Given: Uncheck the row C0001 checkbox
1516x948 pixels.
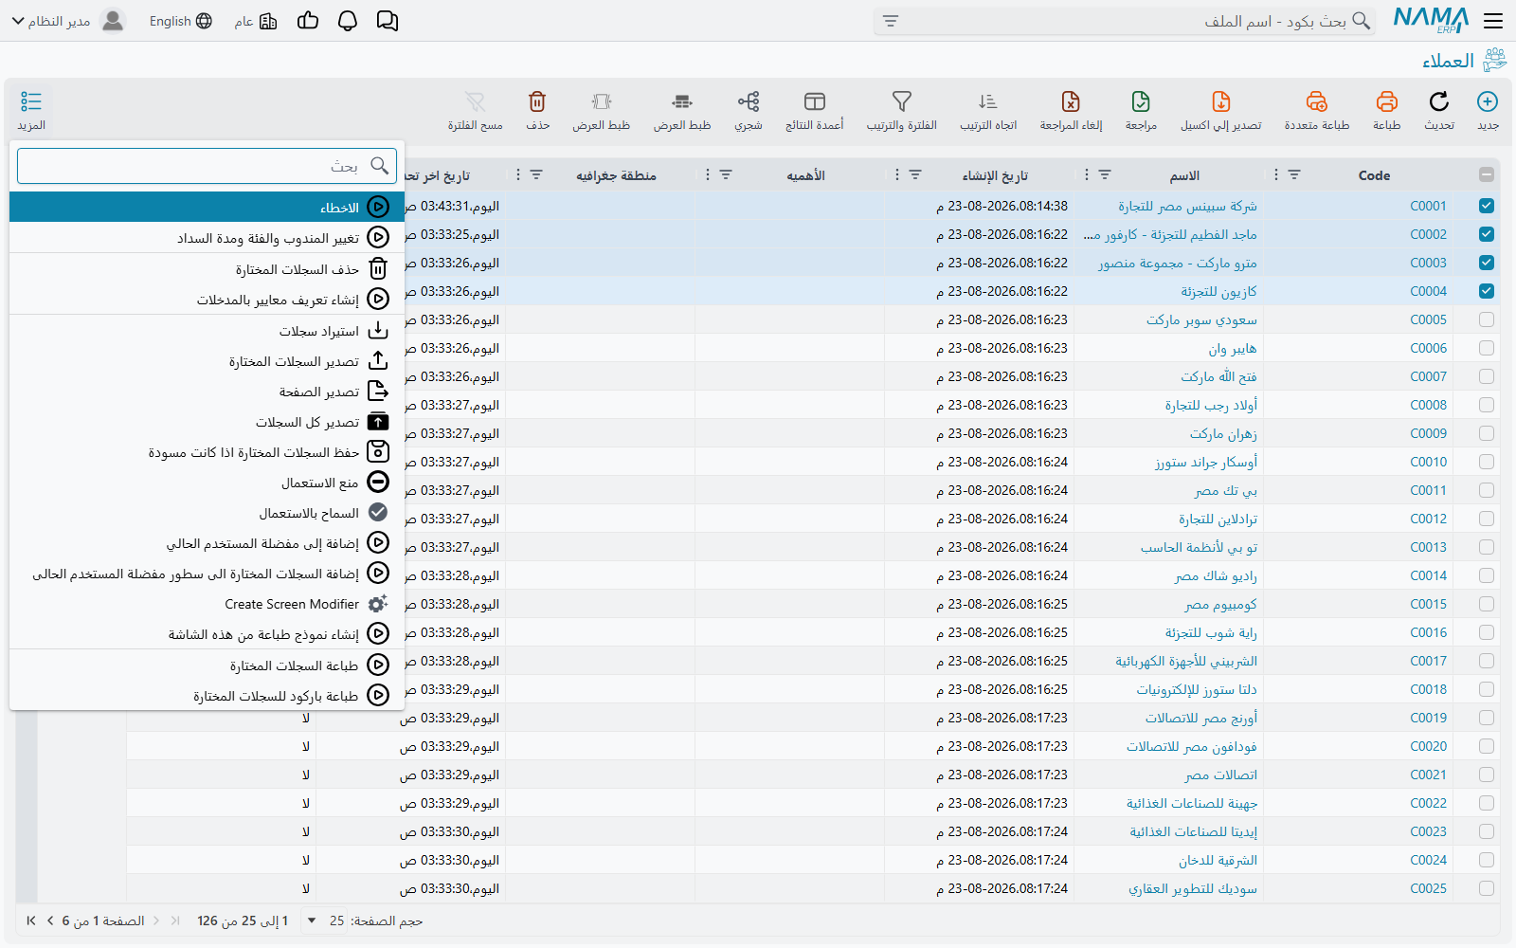Looking at the screenshot, I should click(1487, 206).
